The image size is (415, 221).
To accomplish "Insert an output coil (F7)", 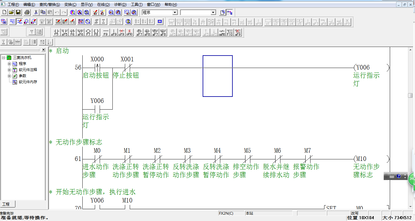I will tap(88, 32).
